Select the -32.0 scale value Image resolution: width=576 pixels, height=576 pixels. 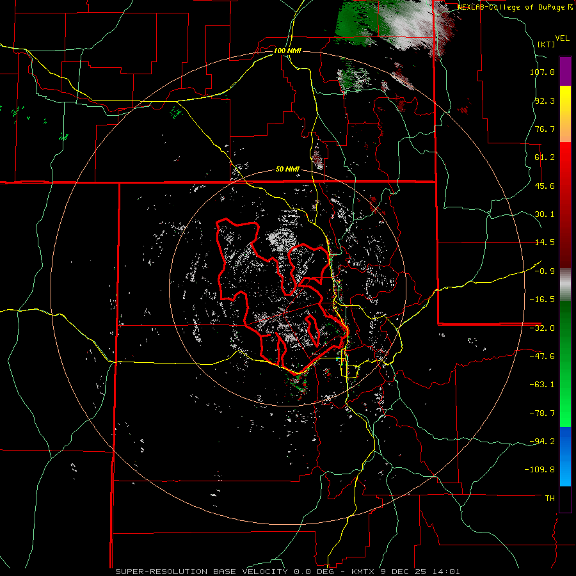(x=542, y=328)
